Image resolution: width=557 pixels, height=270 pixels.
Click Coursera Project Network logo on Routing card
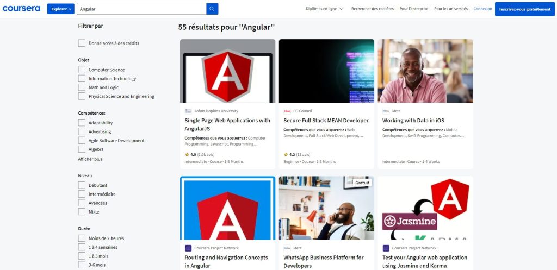188,248
